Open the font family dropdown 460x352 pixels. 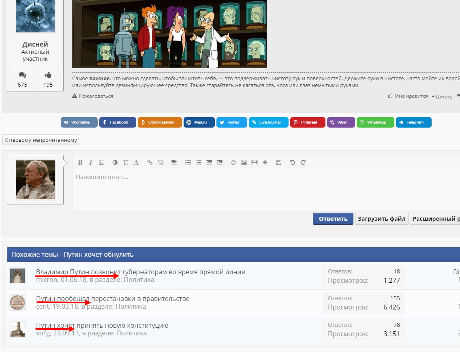[x=136, y=162]
